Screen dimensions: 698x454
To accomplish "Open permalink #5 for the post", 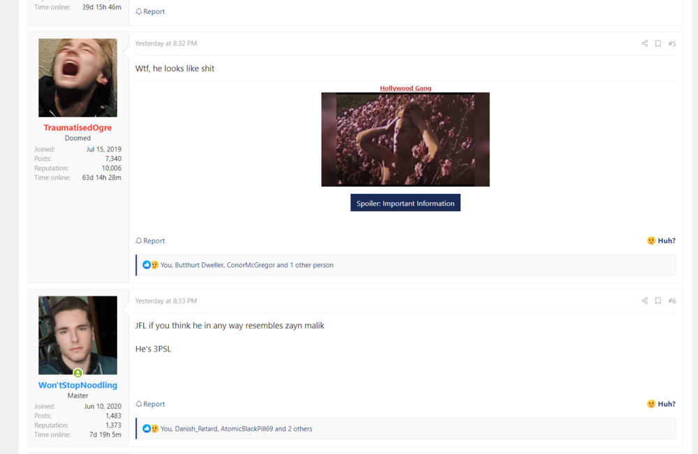I will (x=671, y=43).
